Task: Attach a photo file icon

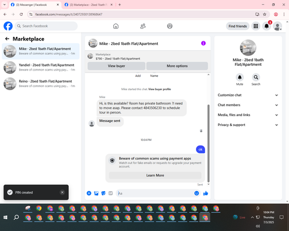Action: pos(96,193)
